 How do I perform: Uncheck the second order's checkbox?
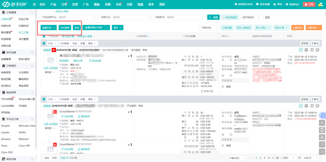coord(44,99)
